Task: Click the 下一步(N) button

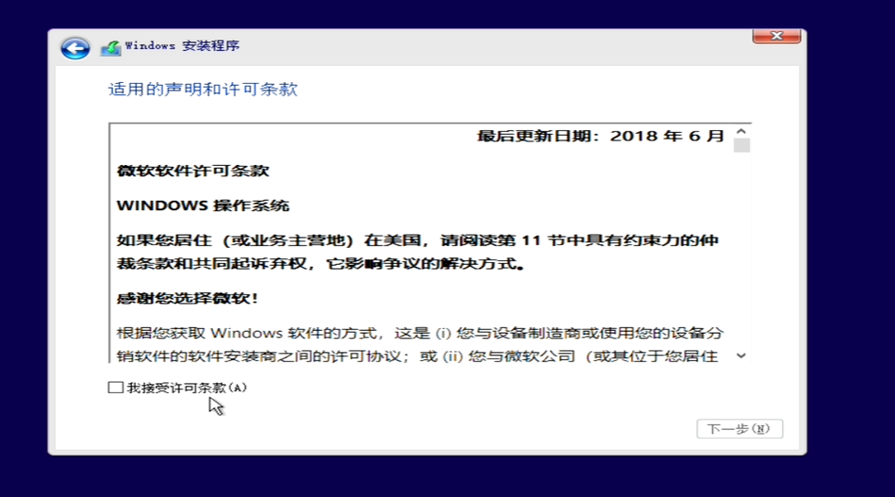Action: [x=739, y=428]
